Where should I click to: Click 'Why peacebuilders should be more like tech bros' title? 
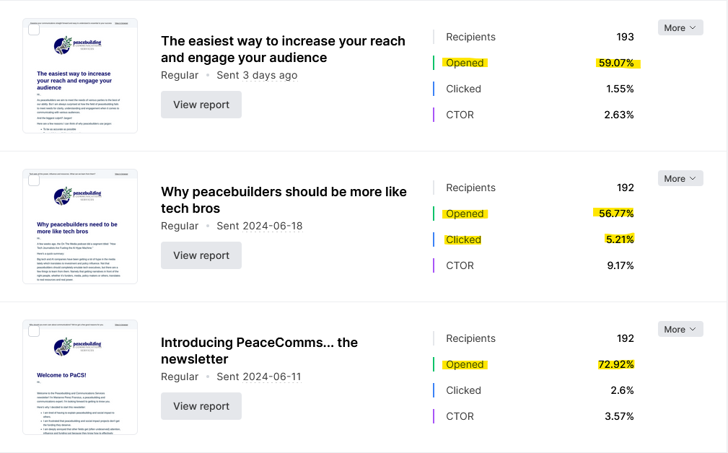click(x=284, y=200)
